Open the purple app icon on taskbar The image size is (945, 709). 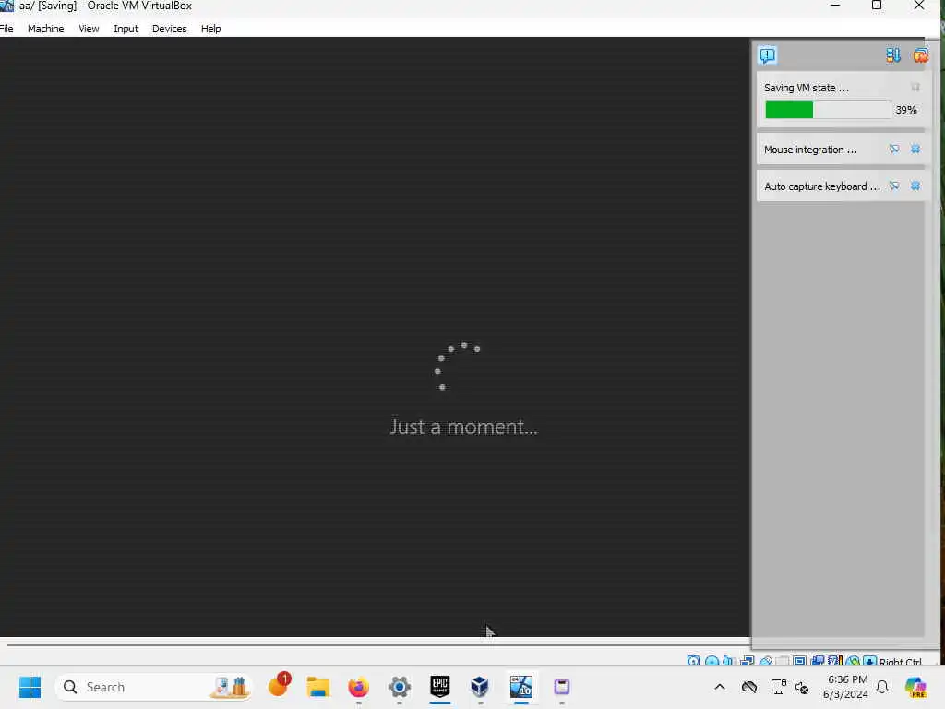[562, 687]
